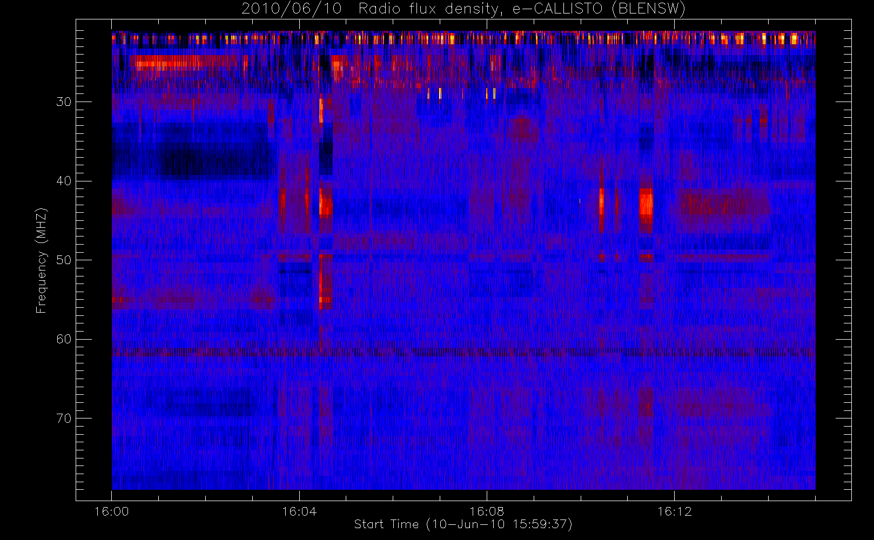Click the 16:04 time tick label

click(299, 511)
